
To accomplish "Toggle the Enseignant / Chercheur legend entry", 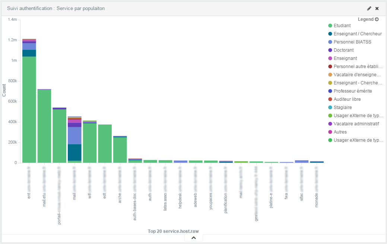I will [x=357, y=34].
